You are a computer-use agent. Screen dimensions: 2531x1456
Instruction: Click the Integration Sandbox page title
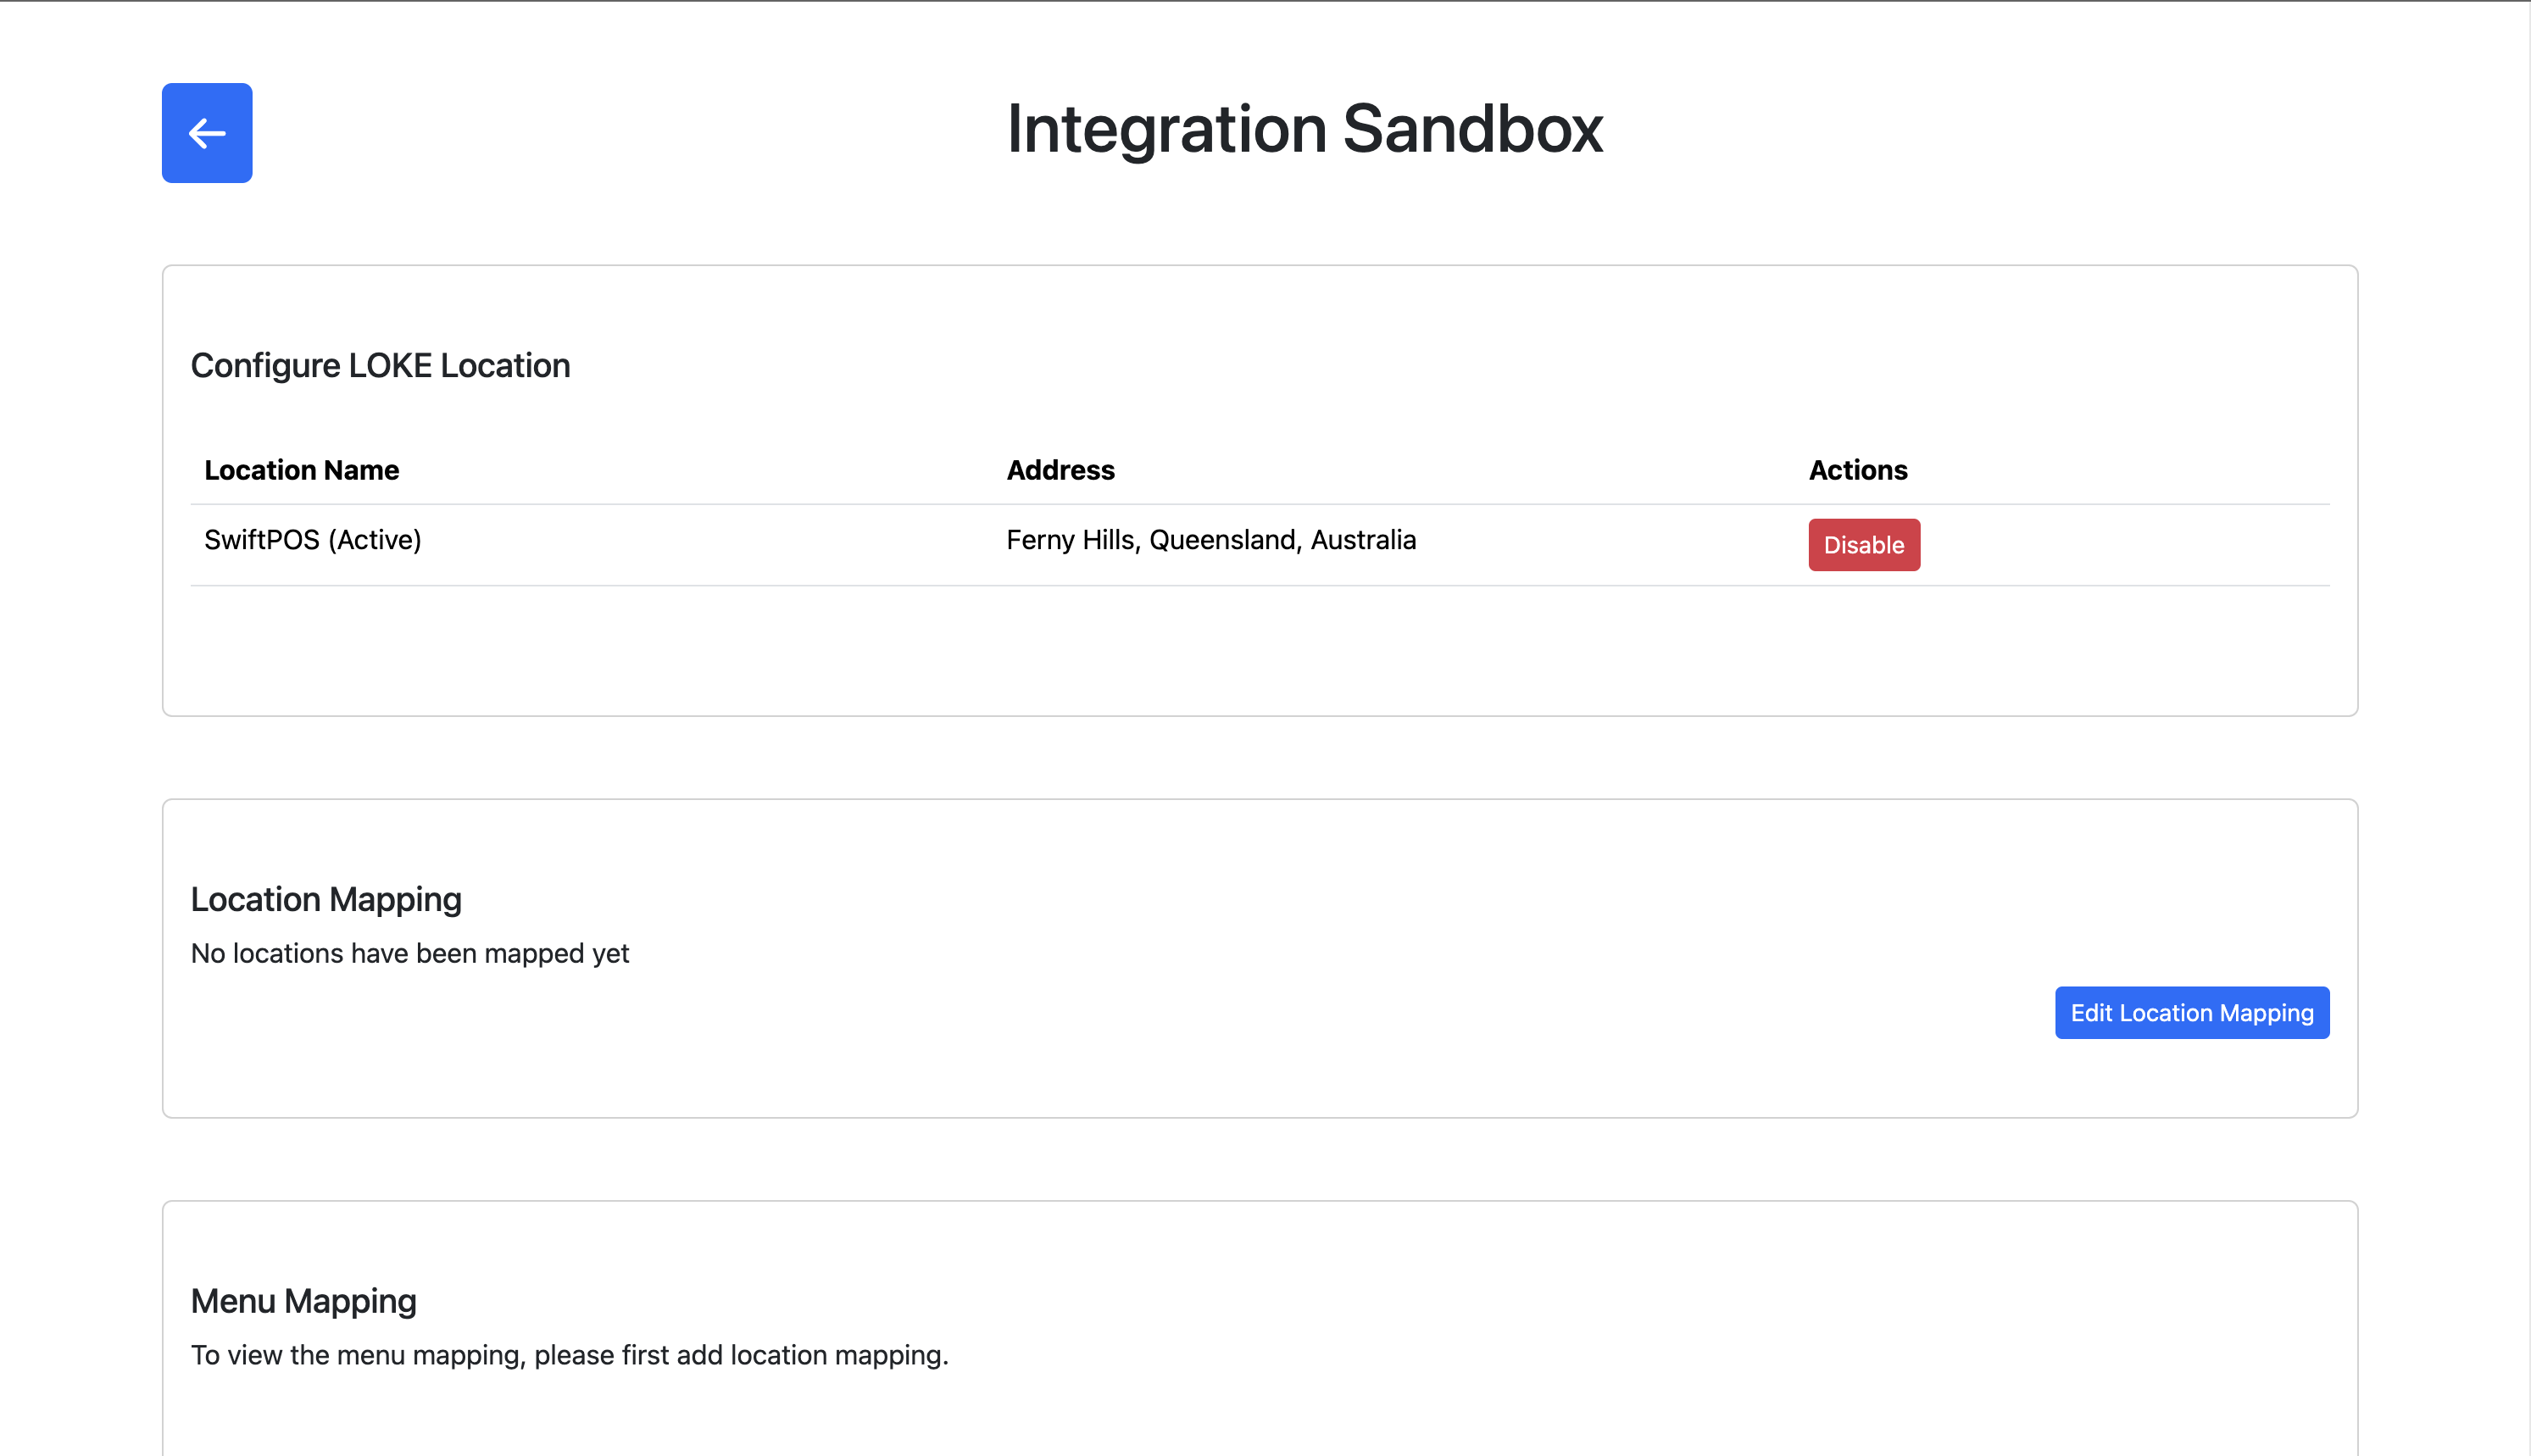coord(1305,129)
